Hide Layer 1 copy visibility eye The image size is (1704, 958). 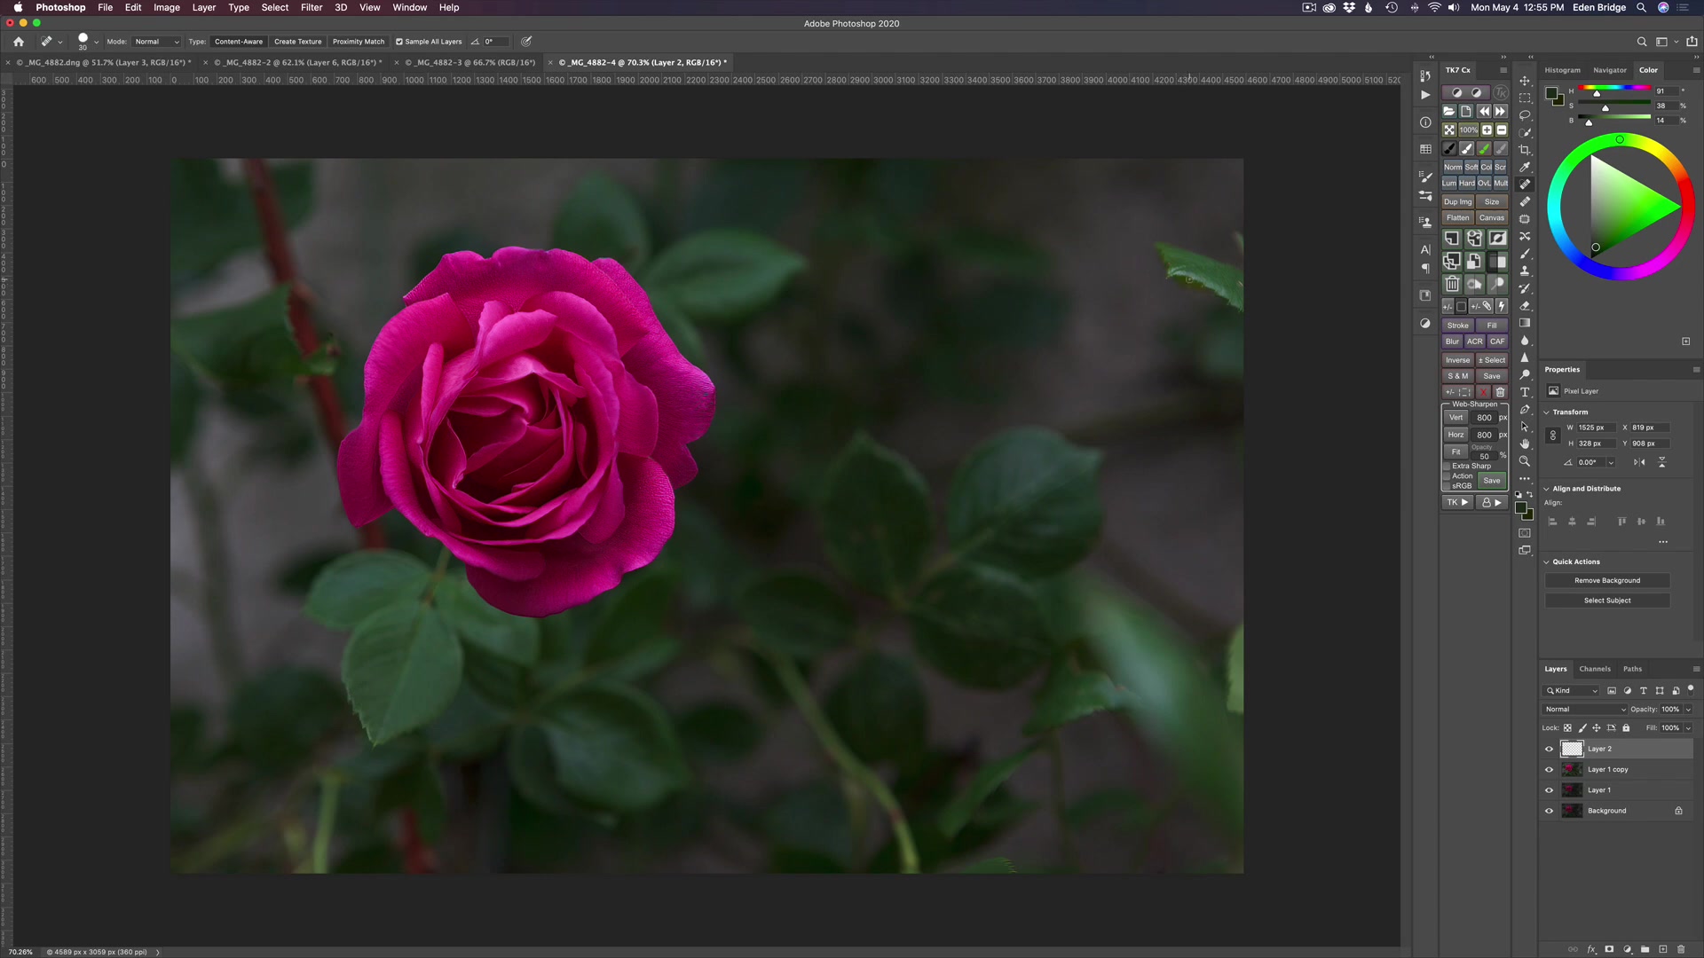click(1550, 770)
